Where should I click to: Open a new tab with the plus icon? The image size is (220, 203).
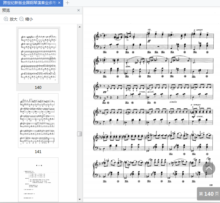point(68,3)
